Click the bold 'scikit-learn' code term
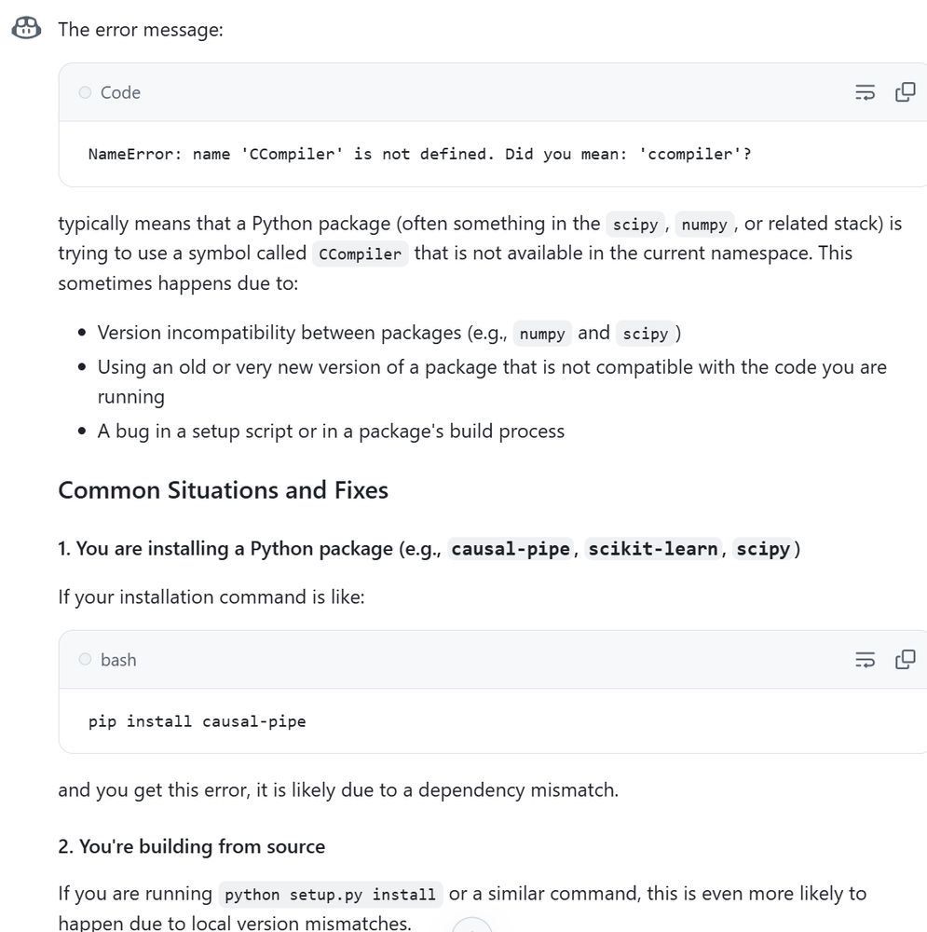The height and width of the screenshot is (932, 927). [x=652, y=549]
